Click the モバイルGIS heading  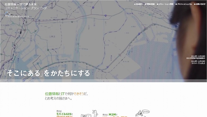(64, 114)
